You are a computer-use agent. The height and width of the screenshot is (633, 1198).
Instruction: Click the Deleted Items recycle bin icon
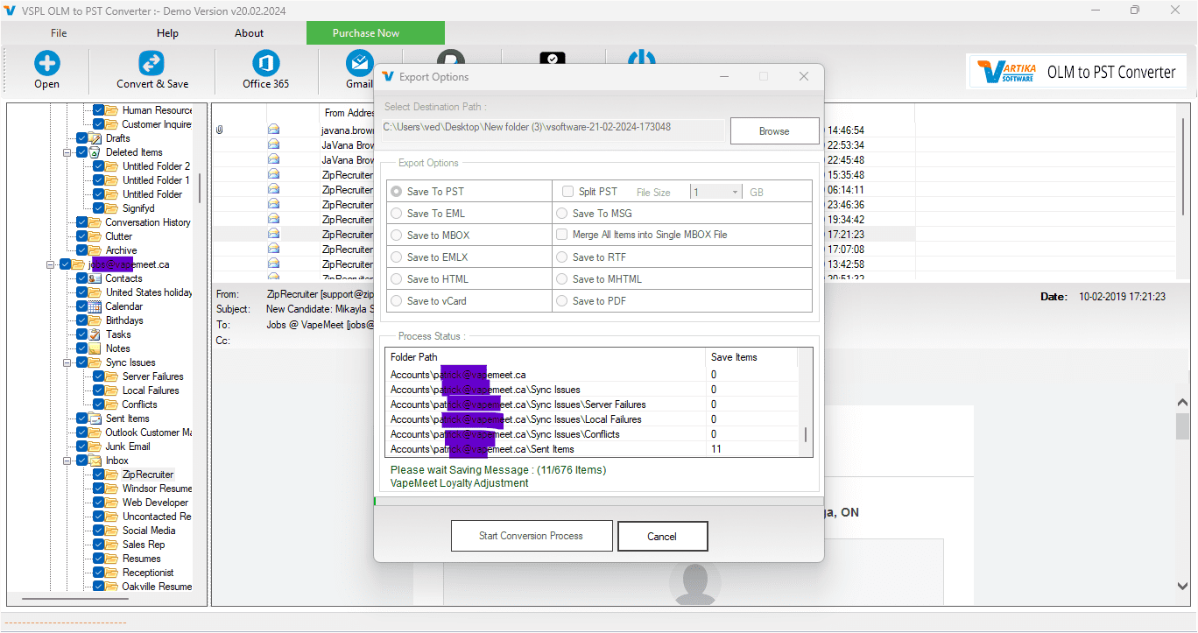[95, 152]
